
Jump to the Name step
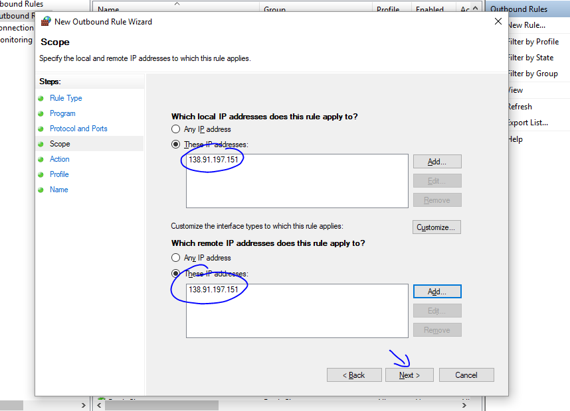click(59, 190)
